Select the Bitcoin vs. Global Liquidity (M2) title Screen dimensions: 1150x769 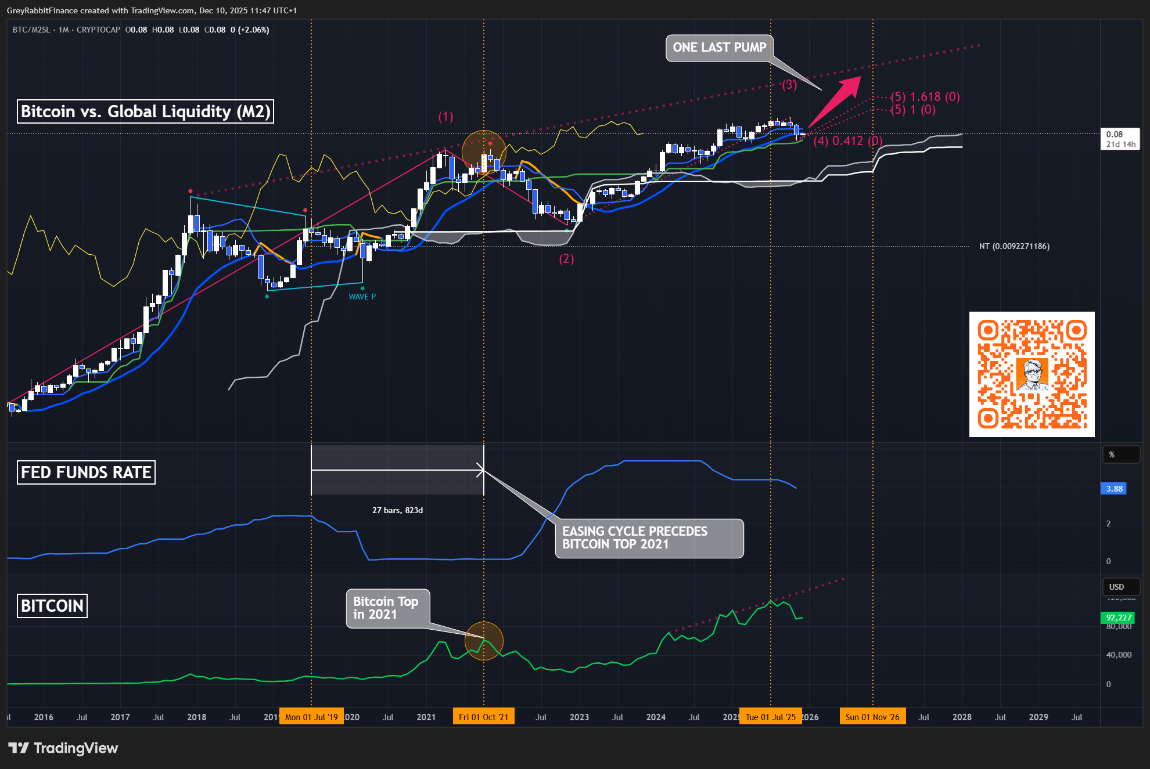click(145, 111)
